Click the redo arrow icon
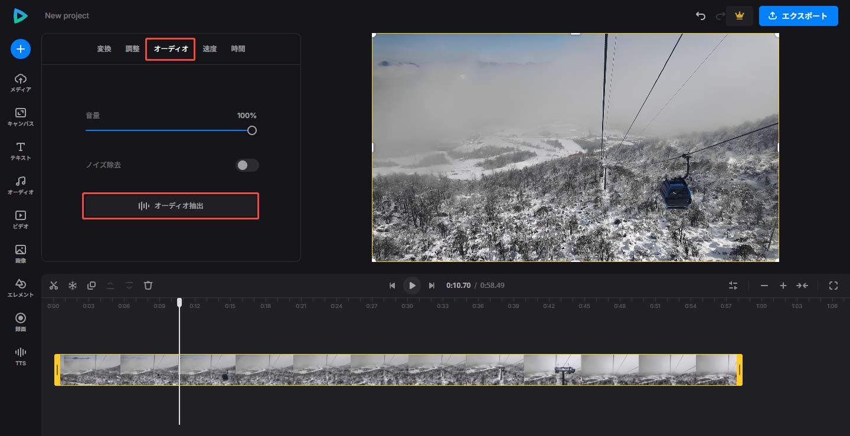Image resolution: width=850 pixels, height=436 pixels. tap(720, 16)
